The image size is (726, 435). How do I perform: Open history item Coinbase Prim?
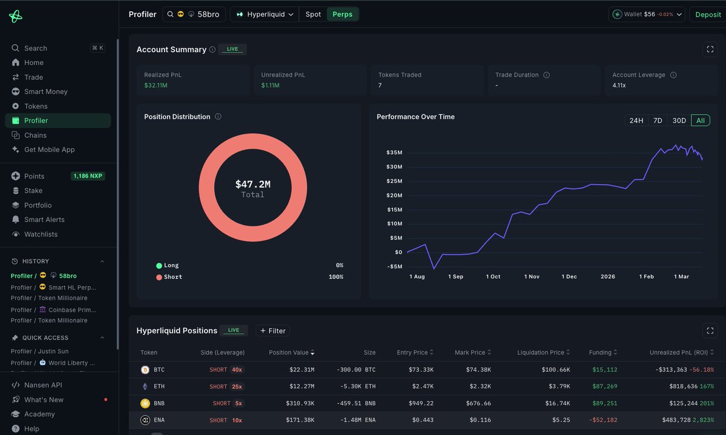53,309
